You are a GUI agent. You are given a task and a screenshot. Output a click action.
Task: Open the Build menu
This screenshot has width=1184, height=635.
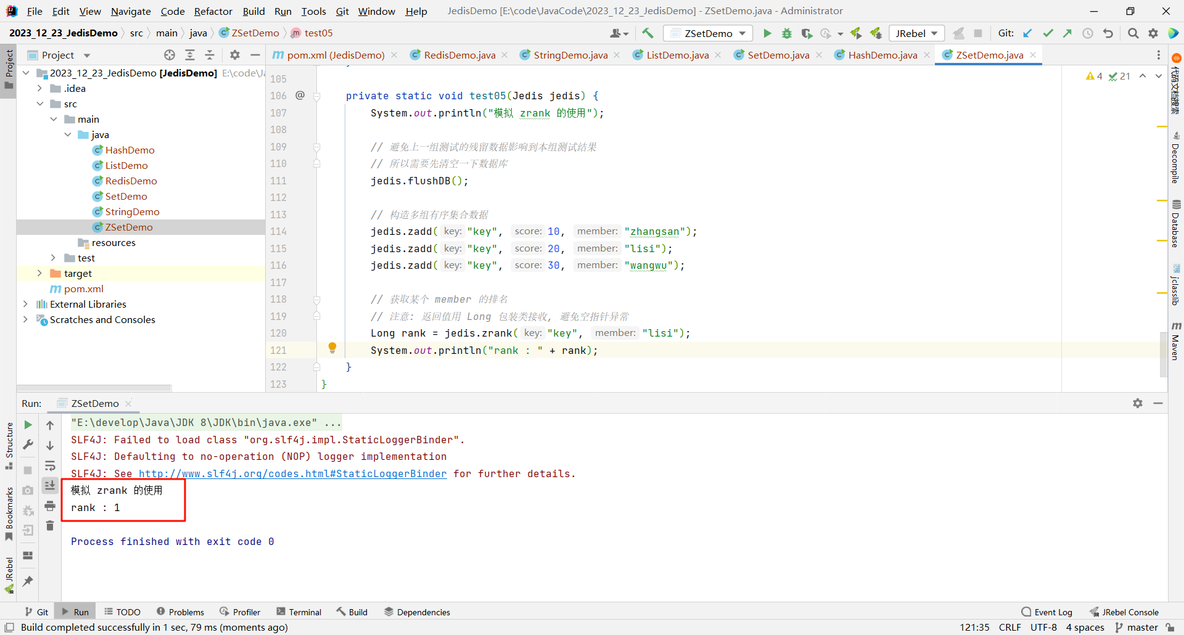pos(253,11)
